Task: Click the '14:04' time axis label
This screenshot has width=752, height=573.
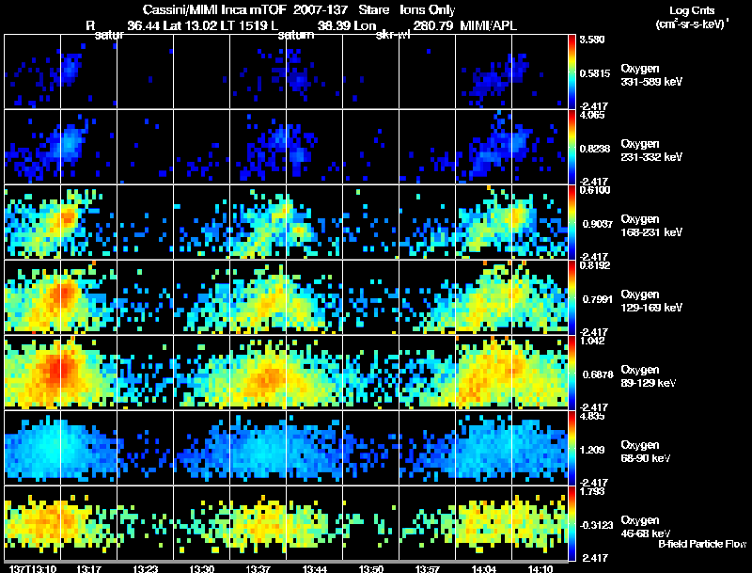Action: point(484,569)
